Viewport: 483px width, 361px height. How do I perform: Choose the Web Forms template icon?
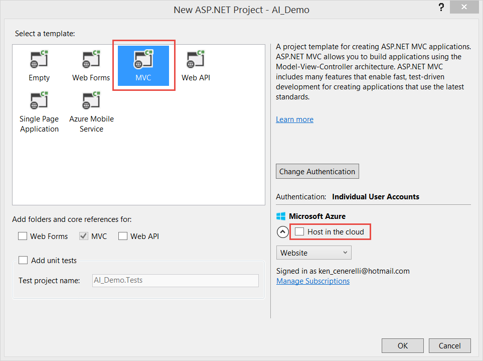click(91, 59)
